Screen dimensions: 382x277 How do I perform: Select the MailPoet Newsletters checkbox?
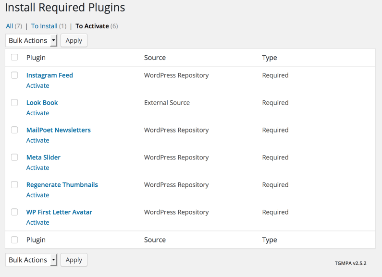pos(14,130)
